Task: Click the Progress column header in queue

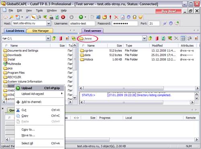Action: pyautogui.click(x=110, y=118)
